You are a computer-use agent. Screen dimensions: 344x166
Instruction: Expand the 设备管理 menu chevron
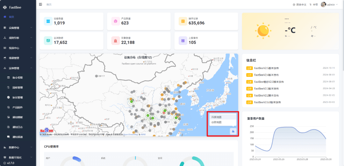pos(31,28)
